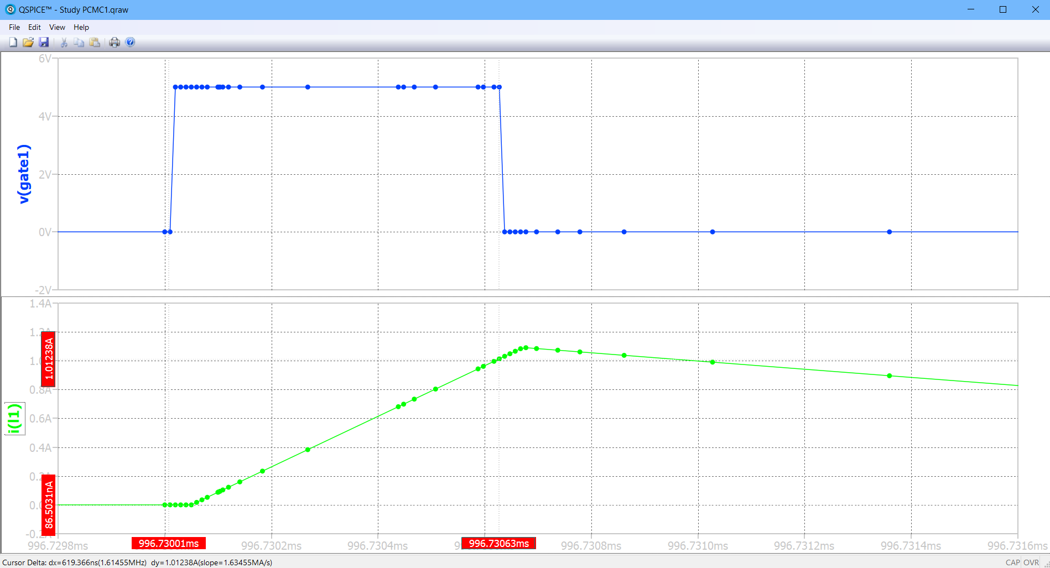This screenshot has width=1050, height=568.
Task: Click the Paste clipboard toolbar icon
Action: (95, 42)
